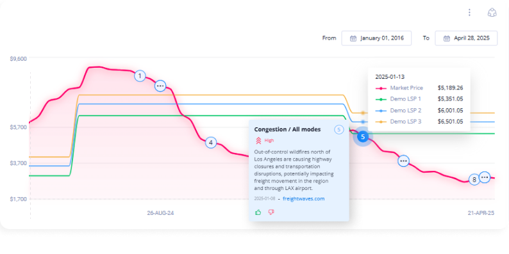Screen dimensions: 509x254
Task: Click the 21-APR-25 x-axis label
Action: pyautogui.click(x=481, y=213)
